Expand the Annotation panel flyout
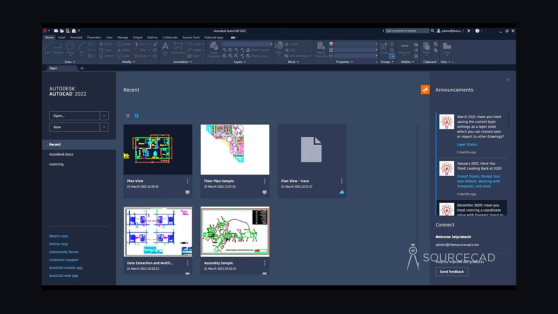 [182, 62]
